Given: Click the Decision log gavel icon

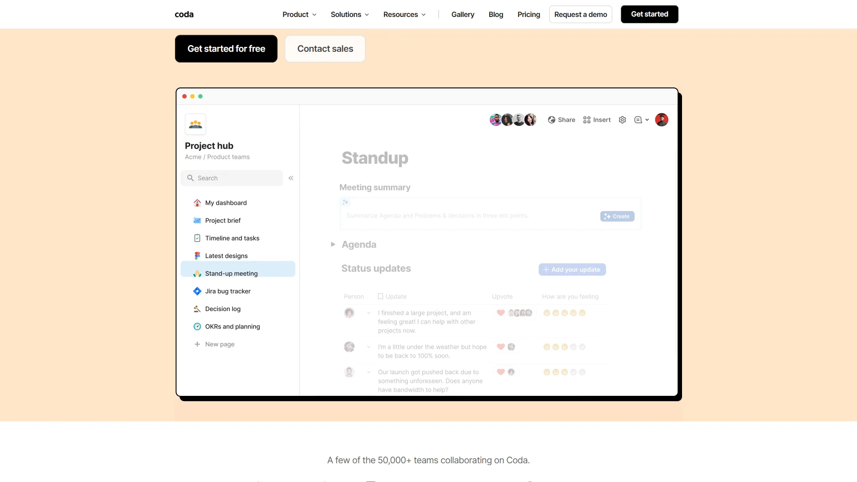Looking at the screenshot, I should pos(197,309).
